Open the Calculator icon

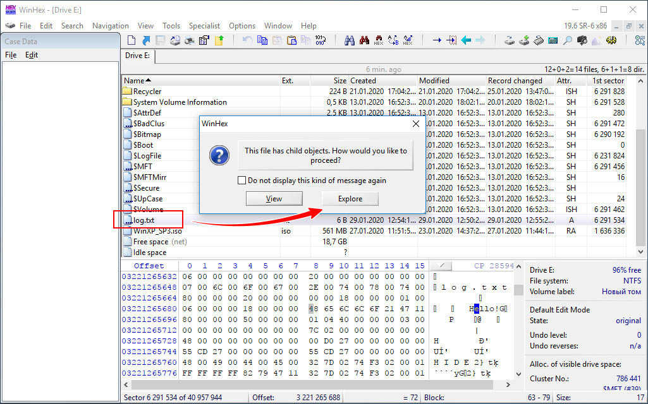coord(553,40)
